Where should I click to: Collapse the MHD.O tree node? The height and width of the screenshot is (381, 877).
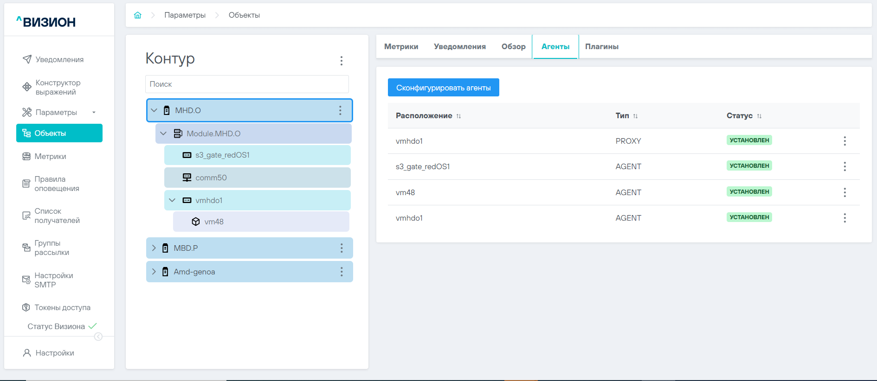click(x=155, y=110)
